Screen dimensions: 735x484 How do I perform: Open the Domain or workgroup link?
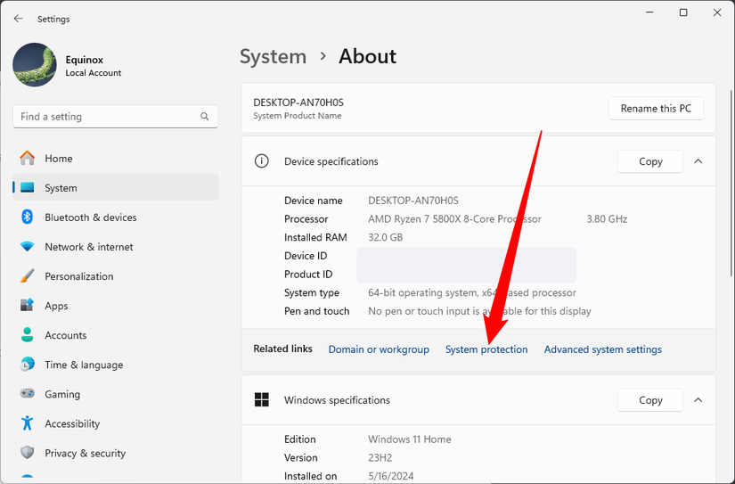coord(379,349)
